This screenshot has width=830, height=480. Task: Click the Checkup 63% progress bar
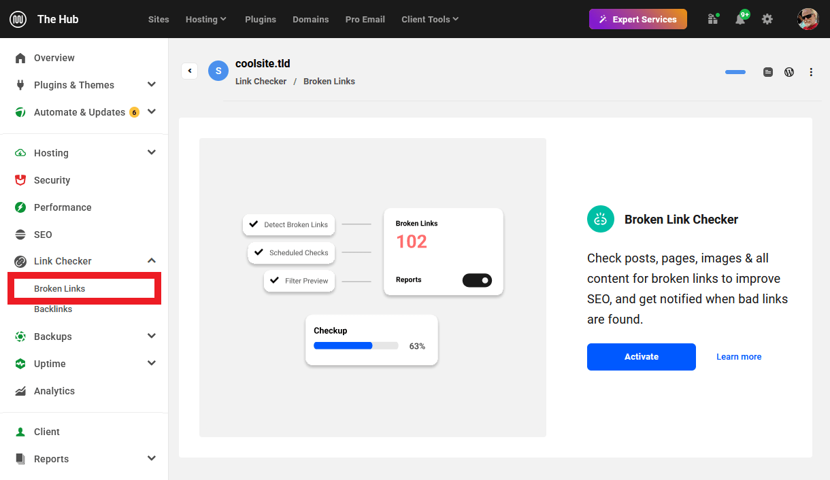tap(356, 345)
